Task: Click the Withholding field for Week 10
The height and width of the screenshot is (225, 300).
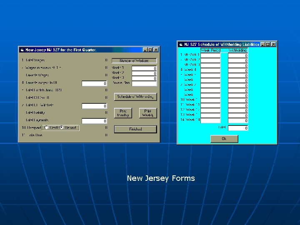Action: point(238,100)
